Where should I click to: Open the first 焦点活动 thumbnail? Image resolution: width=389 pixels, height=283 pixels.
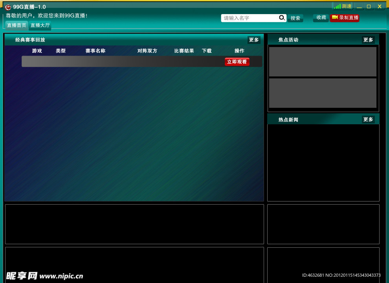[x=323, y=62]
